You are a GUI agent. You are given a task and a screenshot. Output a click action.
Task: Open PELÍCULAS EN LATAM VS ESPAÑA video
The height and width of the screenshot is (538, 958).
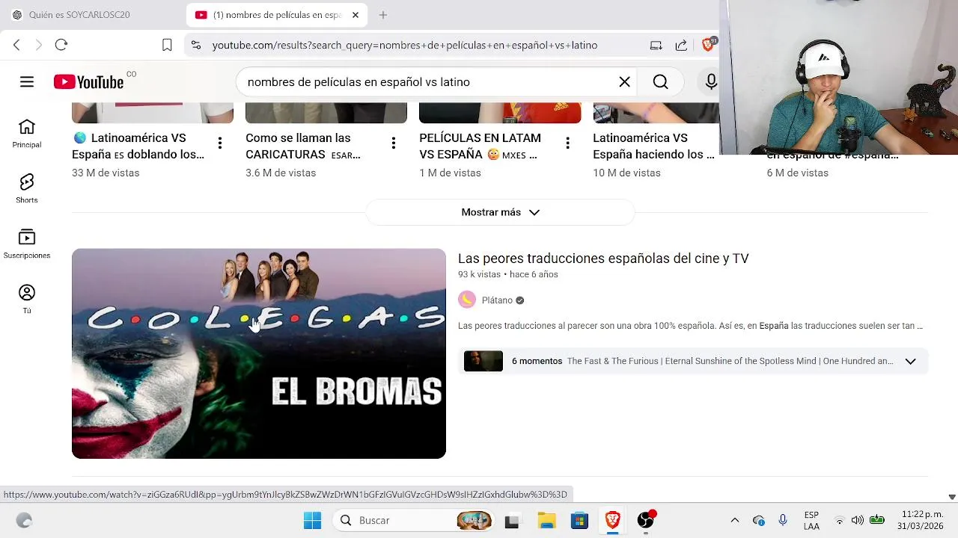pos(480,146)
